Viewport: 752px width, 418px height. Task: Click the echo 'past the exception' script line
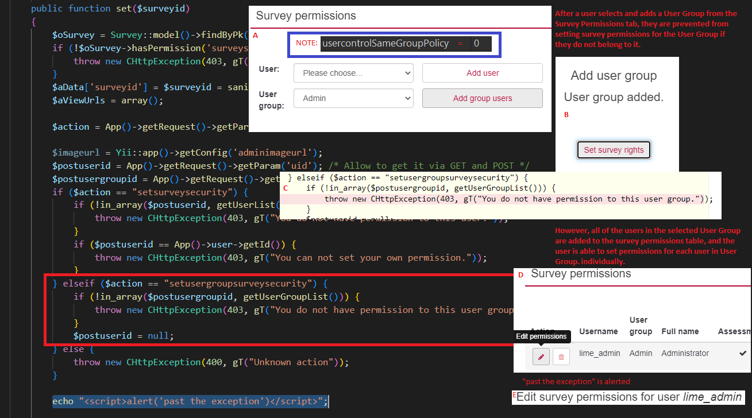click(x=190, y=401)
